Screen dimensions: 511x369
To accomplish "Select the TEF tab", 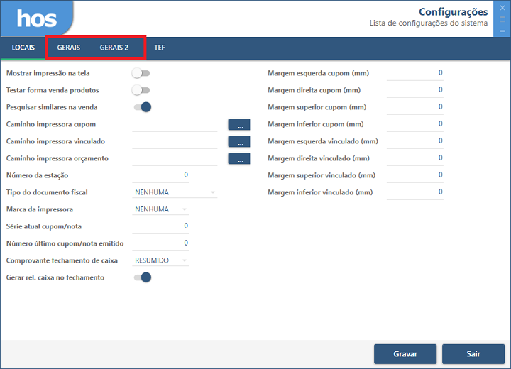I will (160, 48).
